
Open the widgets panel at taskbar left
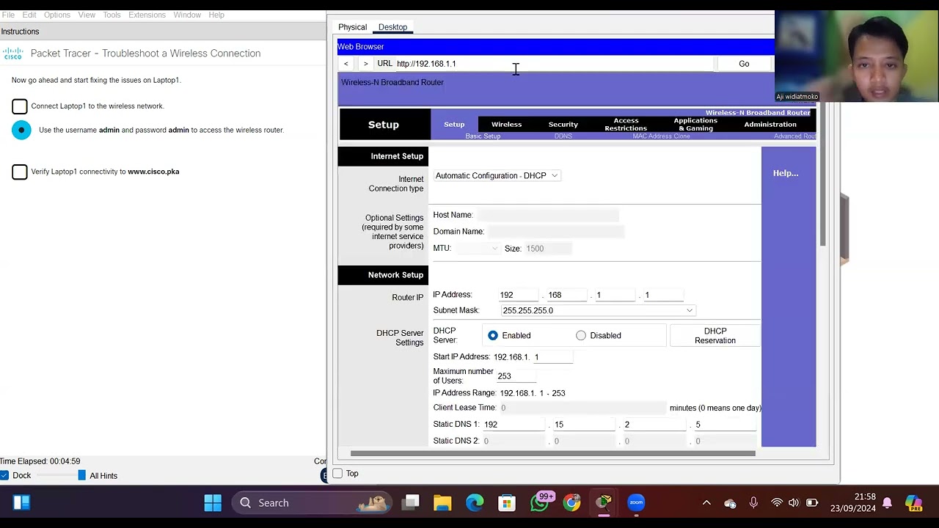[21, 503]
